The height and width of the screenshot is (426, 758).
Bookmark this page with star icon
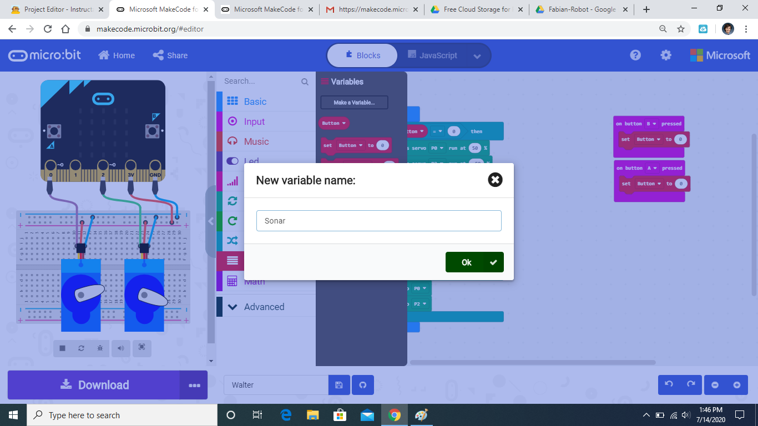tap(681, 29)
